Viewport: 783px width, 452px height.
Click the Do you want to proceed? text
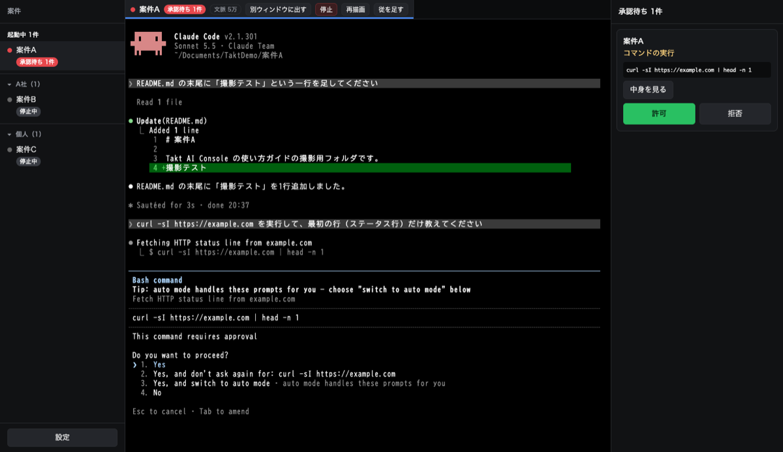(x=180, y=356)
